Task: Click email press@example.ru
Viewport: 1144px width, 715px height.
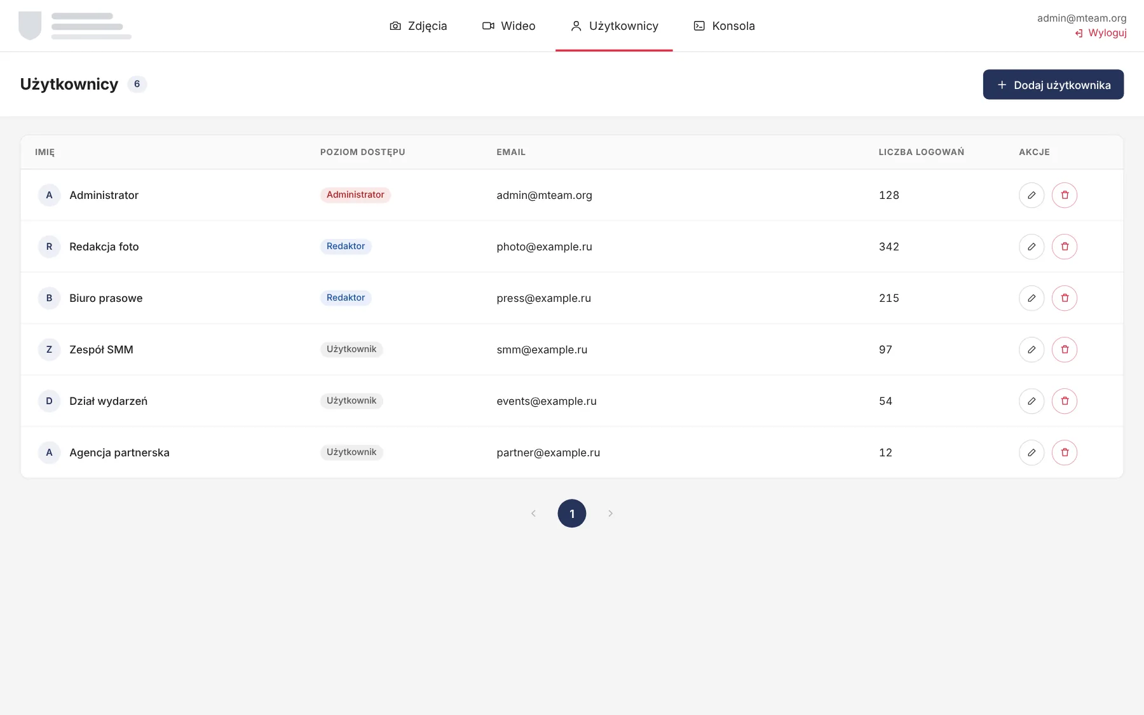Action: click(x=543, y=298)
